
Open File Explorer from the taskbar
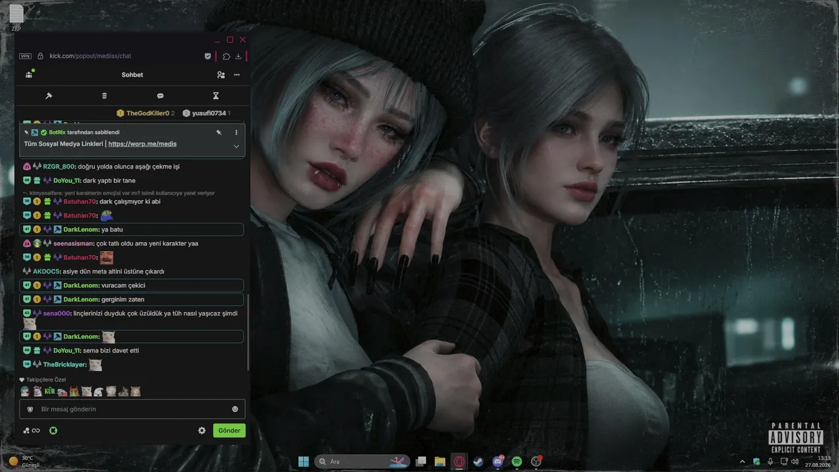tap(440, 462)
